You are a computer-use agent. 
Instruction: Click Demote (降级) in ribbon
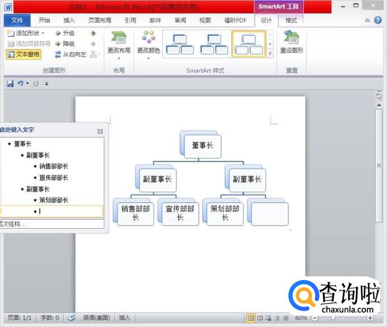[x=65, y=44]
